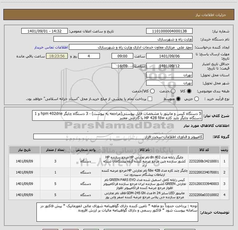This screenshot has width=238, height=230.
Task: Choose the متوسط purchase type radio
Action: click(x=178, y=99)
